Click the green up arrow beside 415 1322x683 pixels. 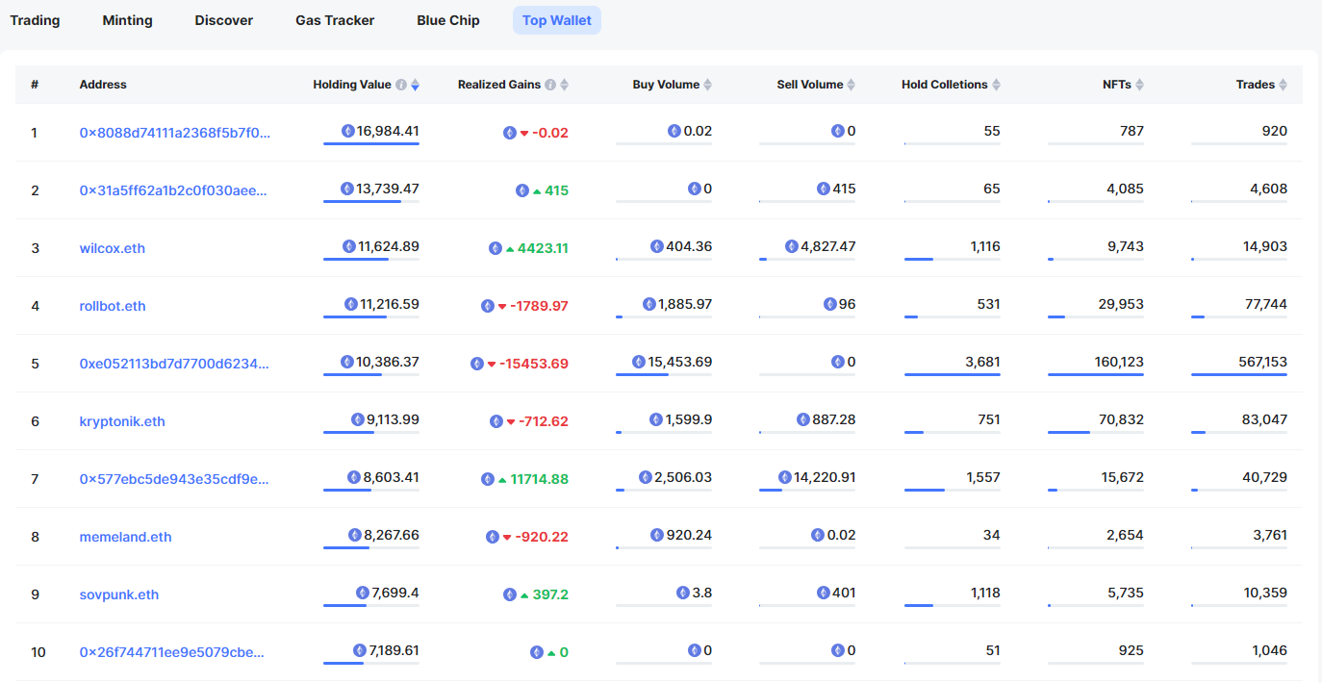pyautogui.click(x=537, y=190)
